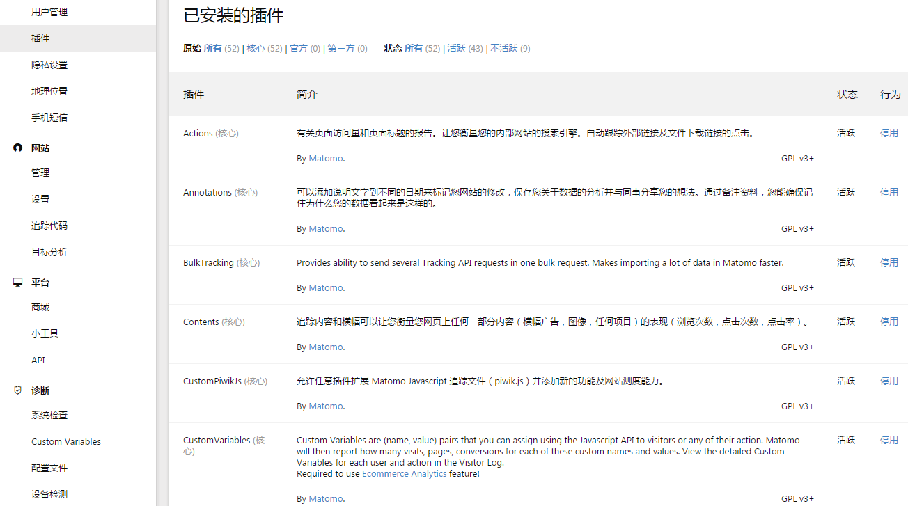Filter plugins by 第三方 (0)
908x506 pixels.
tap(347, 48)
